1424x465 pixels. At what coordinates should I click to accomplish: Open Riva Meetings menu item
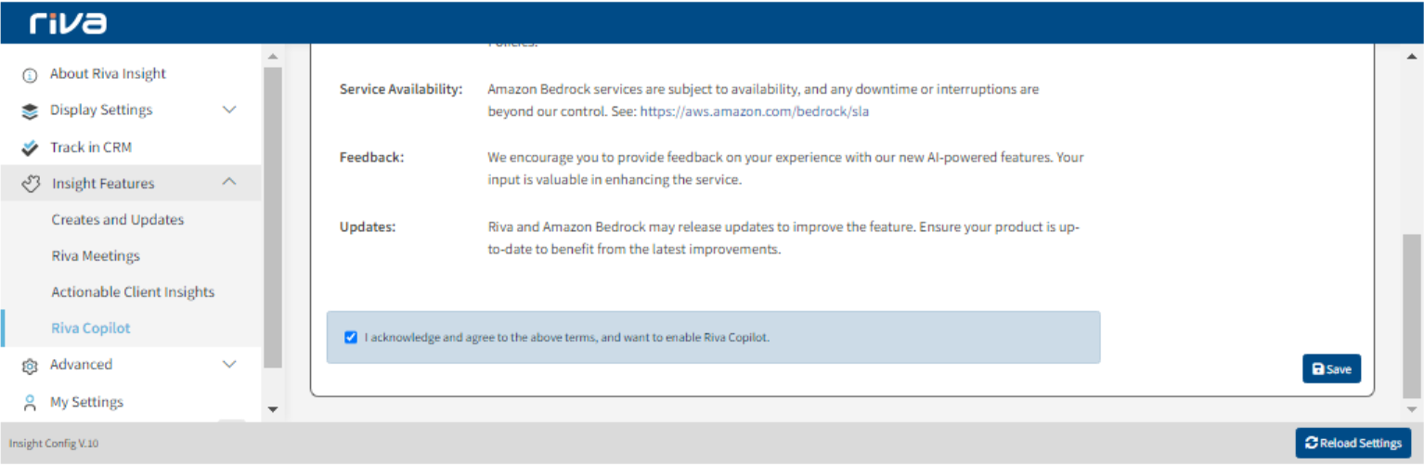[96, 256]
